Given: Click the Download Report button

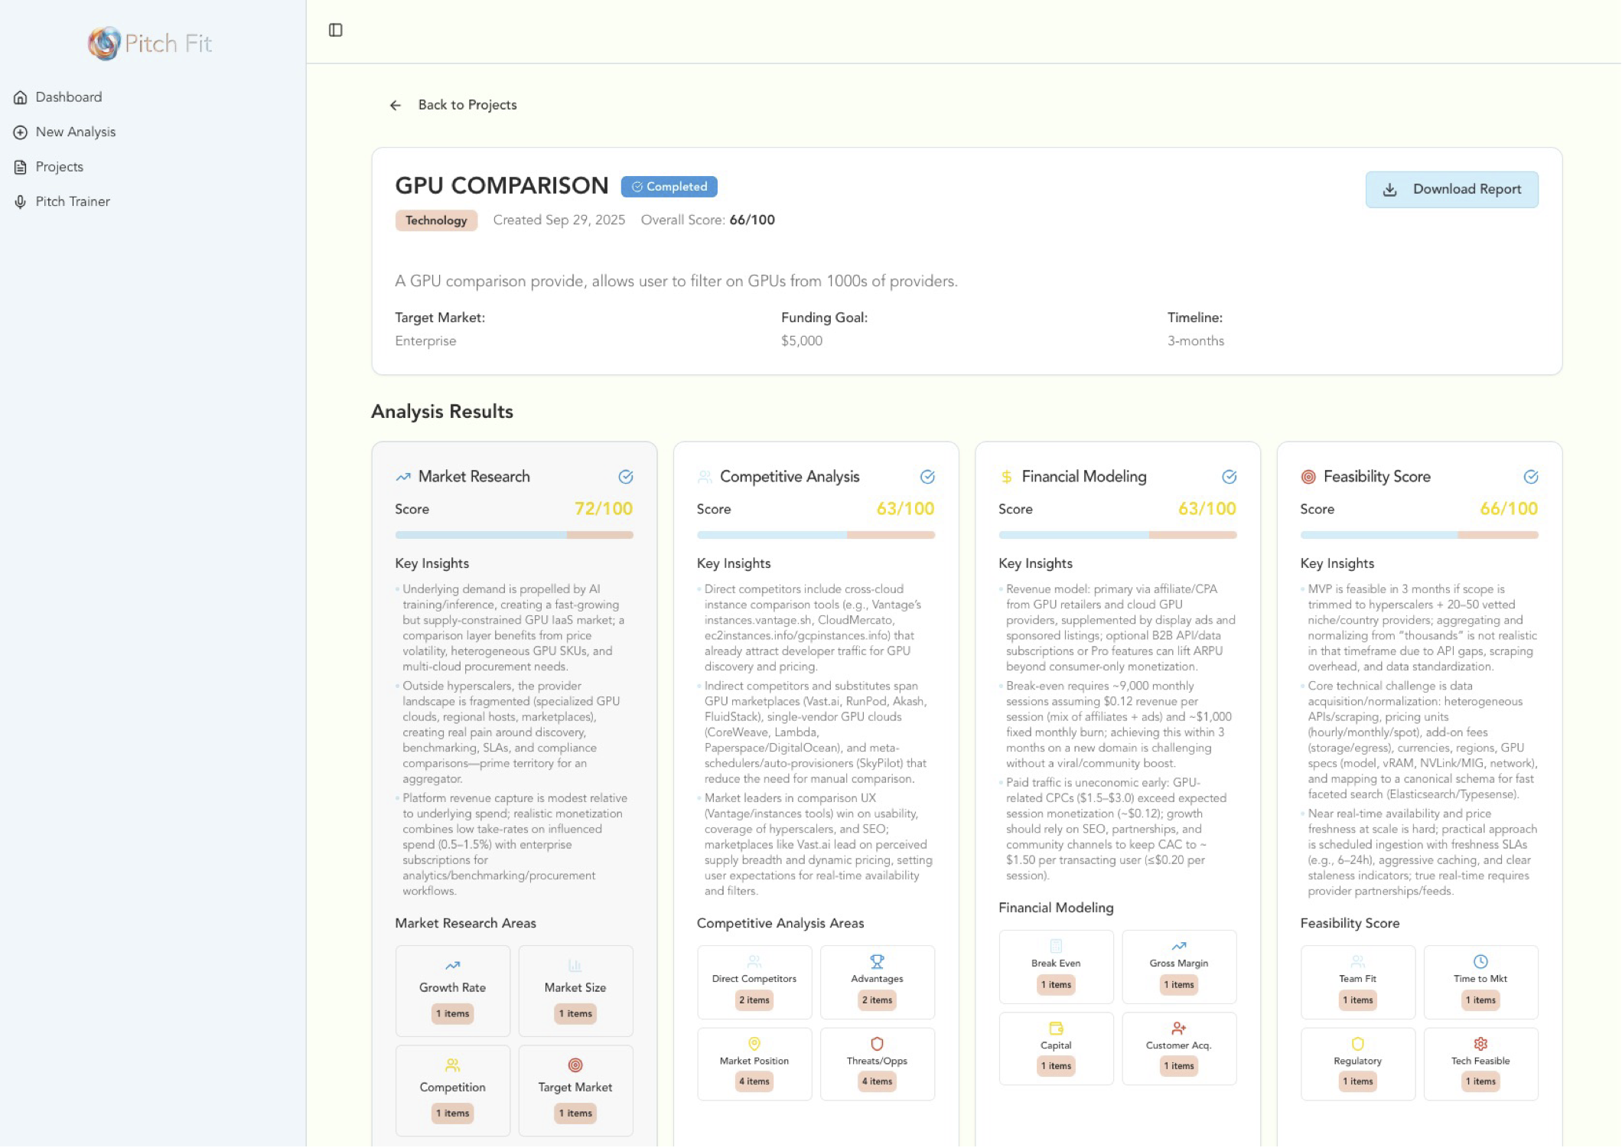Looking at the screenshot, I should pos(1451,189).
